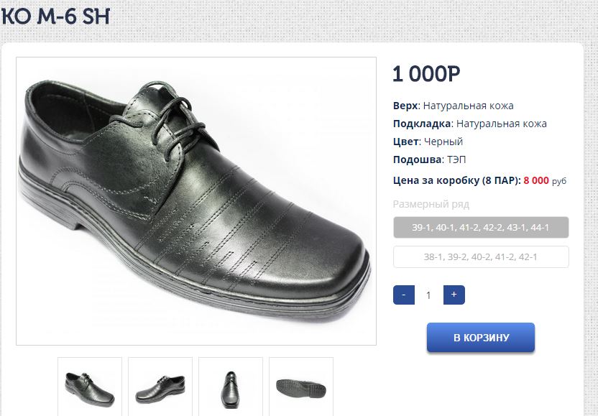Click the KO M-6 SH product title
The height and width of the screenshot is (416, 598).
pyautogui.click(x=56, y=16)
